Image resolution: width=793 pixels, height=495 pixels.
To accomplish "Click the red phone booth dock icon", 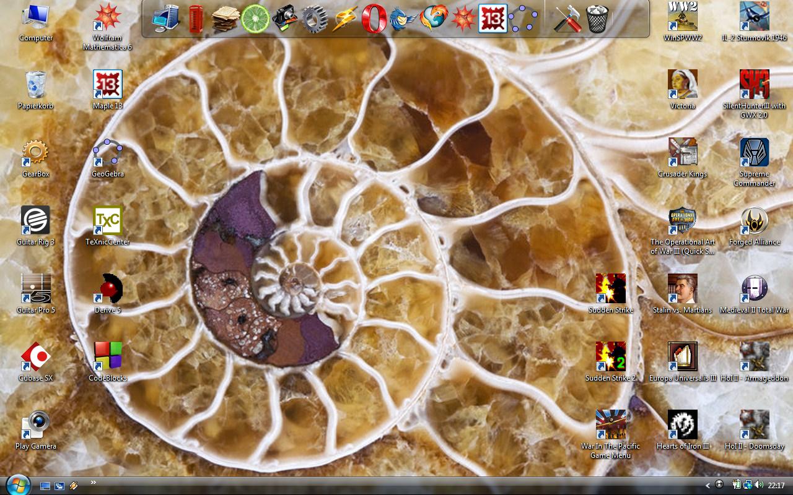I will pyautogui.click(x=196, y=19).
